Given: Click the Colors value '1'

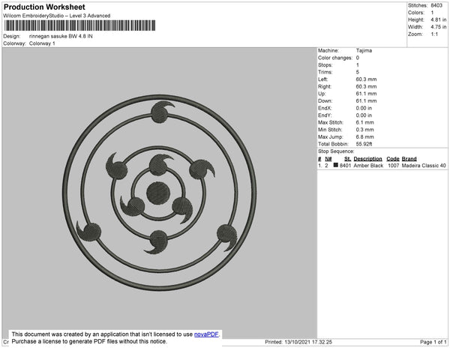Looking at the screenshot, I should click(432, 13).
